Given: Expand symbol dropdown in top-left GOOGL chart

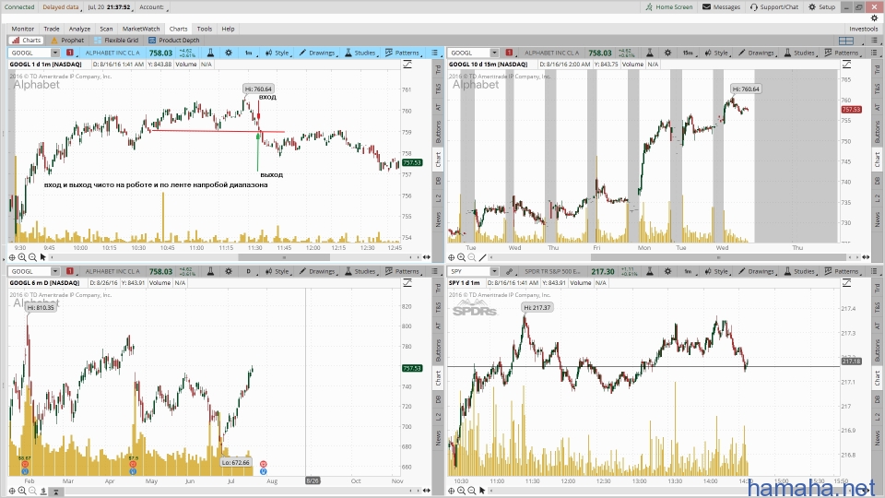Looking at the screenshot, I should coord(54,53).
